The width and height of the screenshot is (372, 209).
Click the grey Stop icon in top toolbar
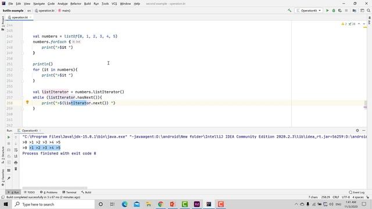[346, 10]
